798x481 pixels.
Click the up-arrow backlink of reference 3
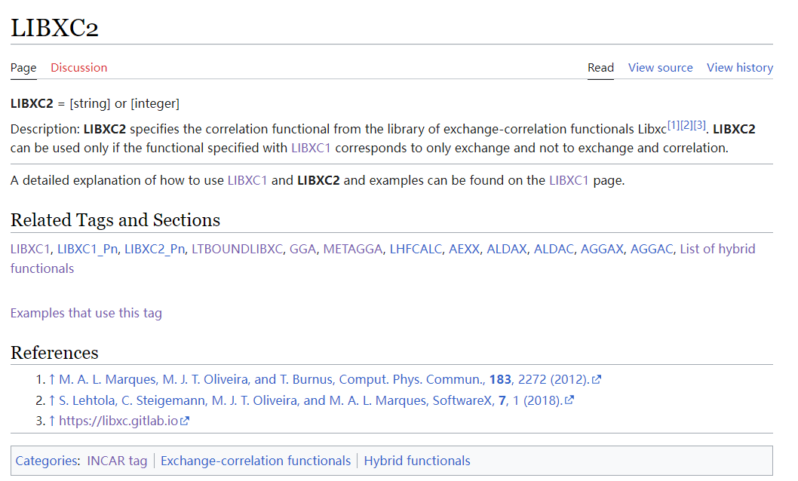click(52, 421)
